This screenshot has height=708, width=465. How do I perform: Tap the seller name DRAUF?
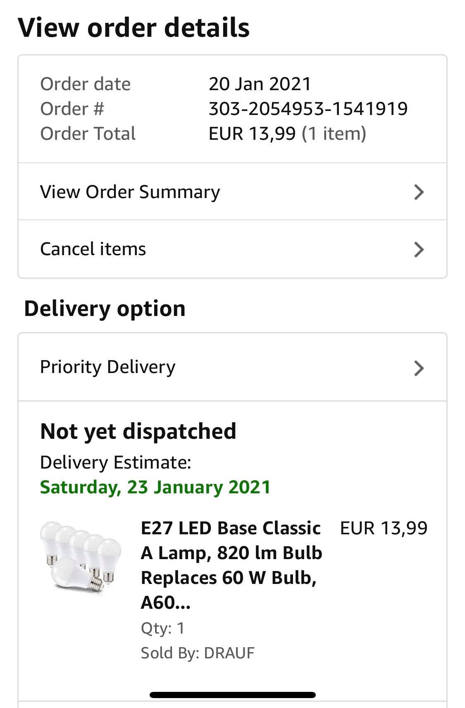click(x=229, y=653)
